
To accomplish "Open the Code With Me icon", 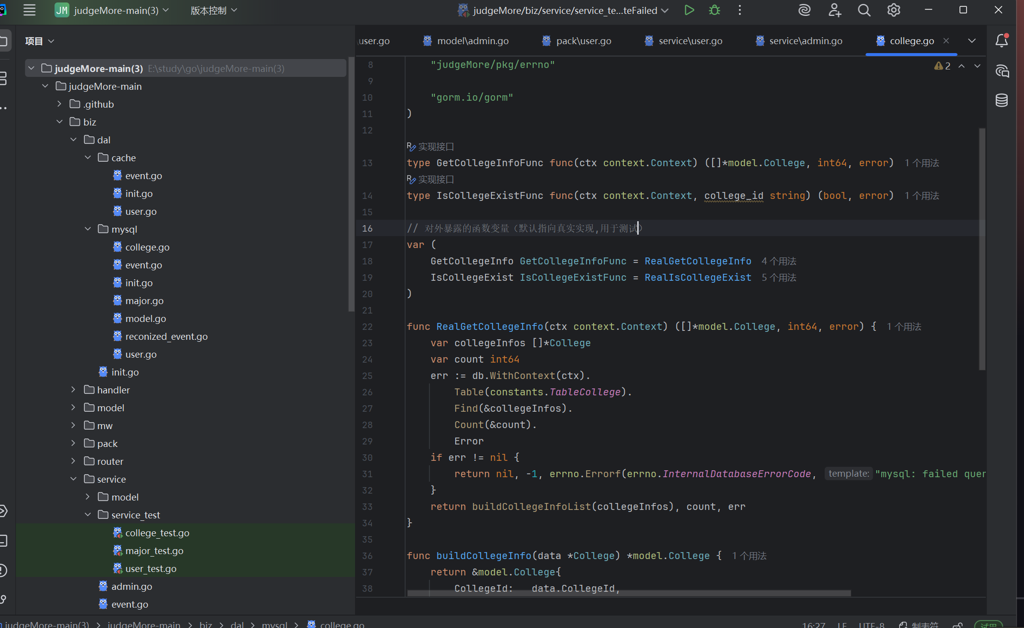I will [835, 10].
